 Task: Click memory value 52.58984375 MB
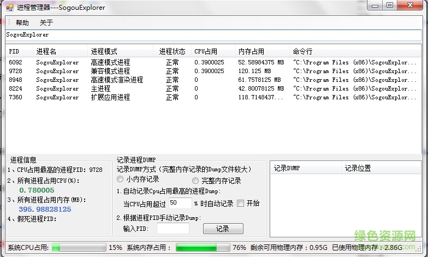[x=261, y=62]
